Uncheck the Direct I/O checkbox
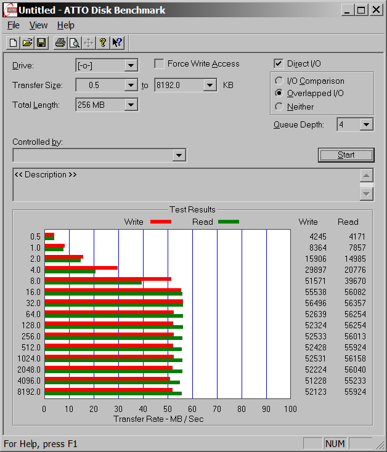 point(279,64)
